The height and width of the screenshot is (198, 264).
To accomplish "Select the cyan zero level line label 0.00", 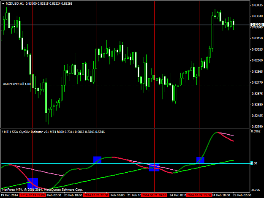I will click(254, 163).
